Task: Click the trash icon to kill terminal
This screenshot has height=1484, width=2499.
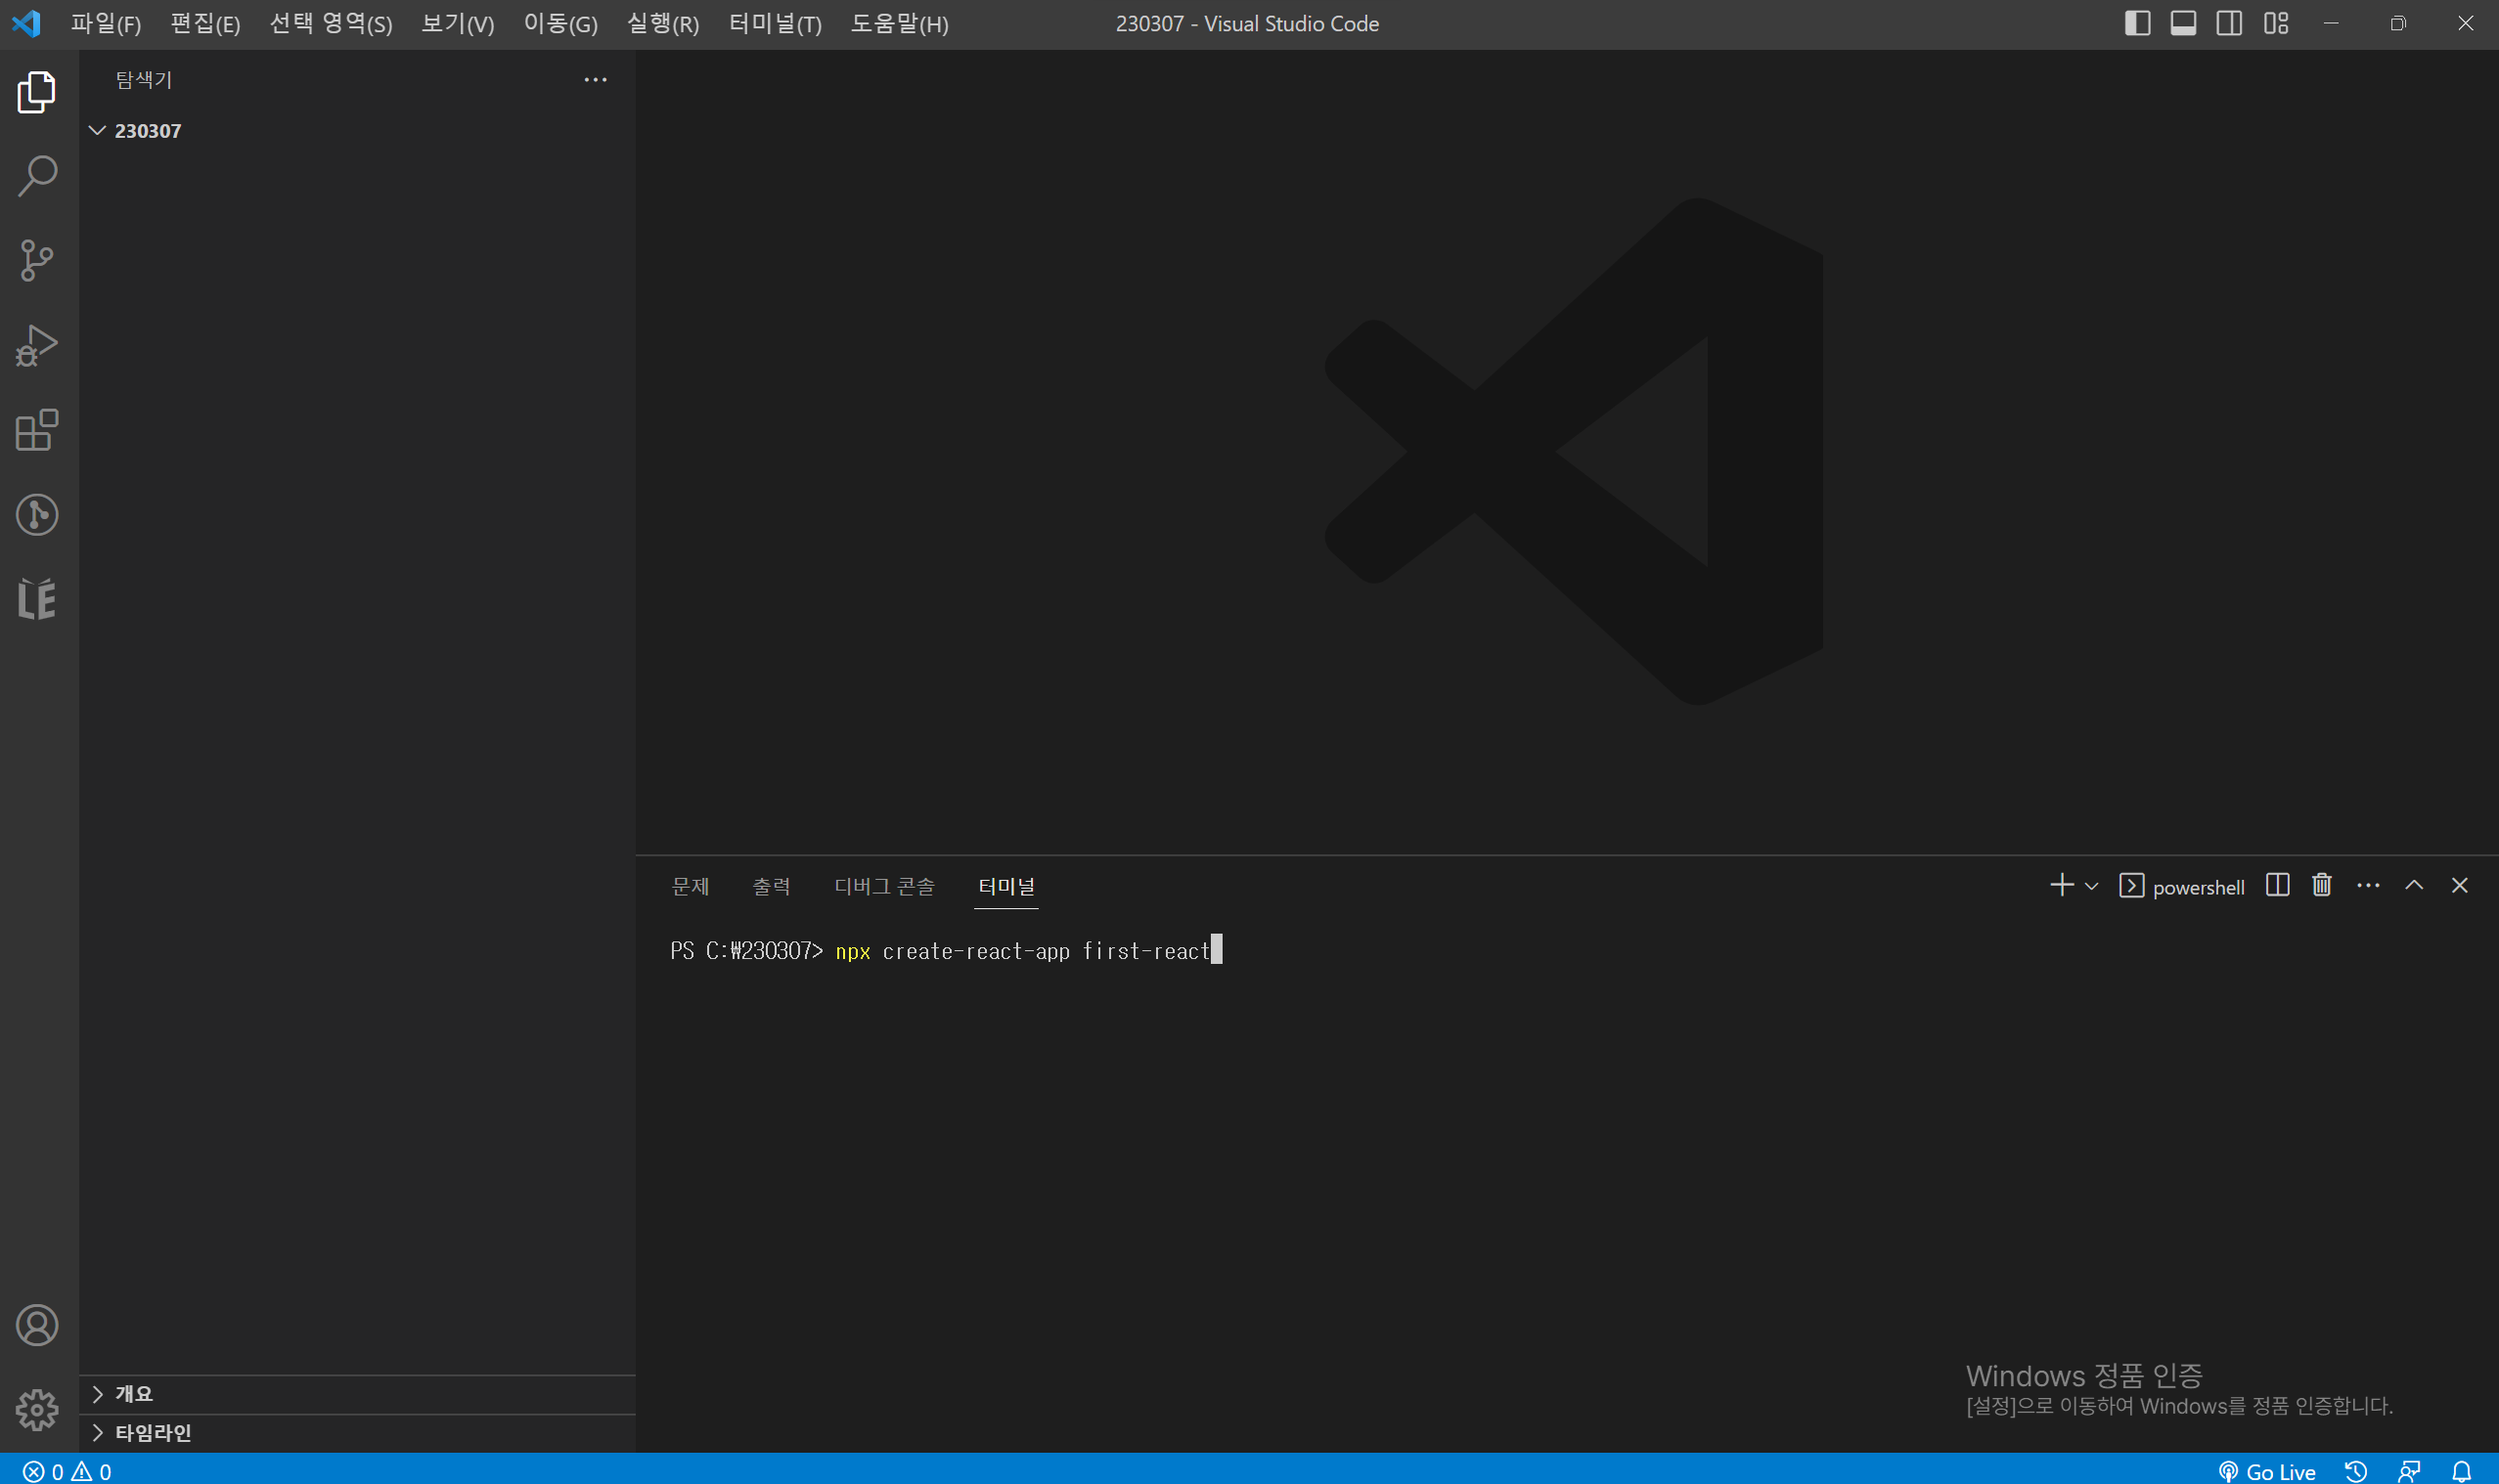Action: (2322, 885)
